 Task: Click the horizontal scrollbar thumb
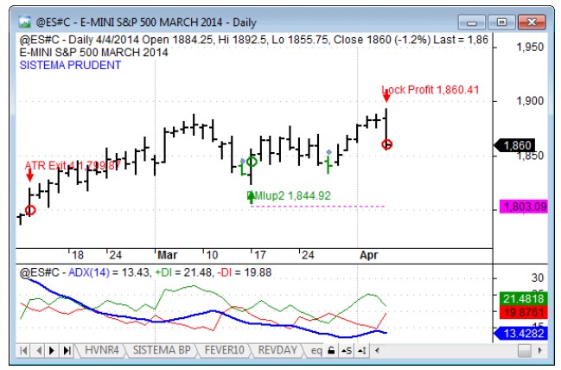pyautogui.click(x=525, y=351)
